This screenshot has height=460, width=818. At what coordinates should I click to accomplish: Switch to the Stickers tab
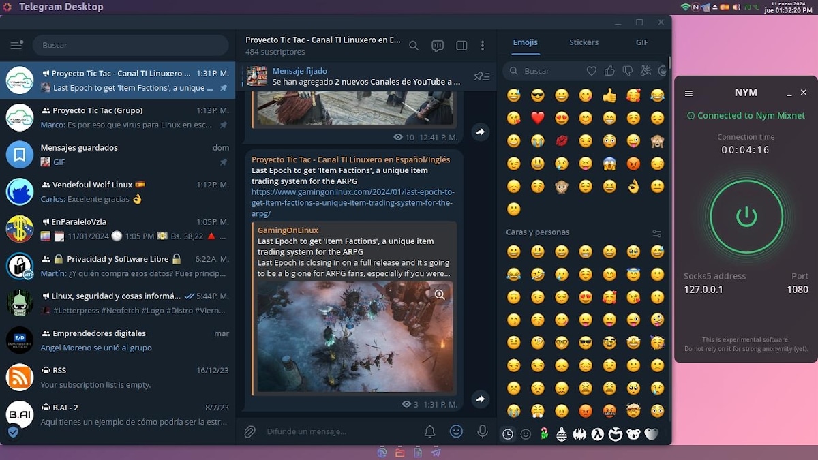pyautogui.click(x=584, y=42)
